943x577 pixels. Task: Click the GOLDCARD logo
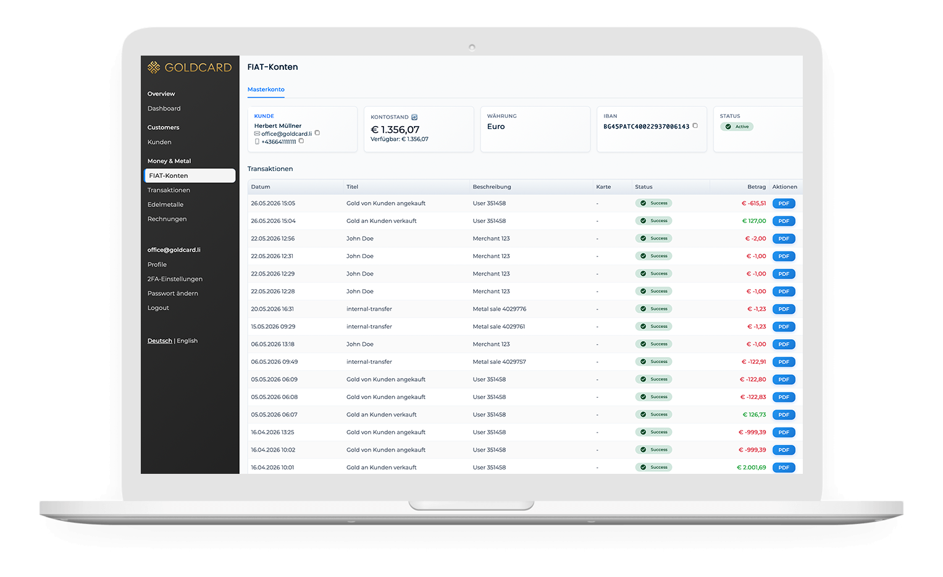tap(190, 67)
